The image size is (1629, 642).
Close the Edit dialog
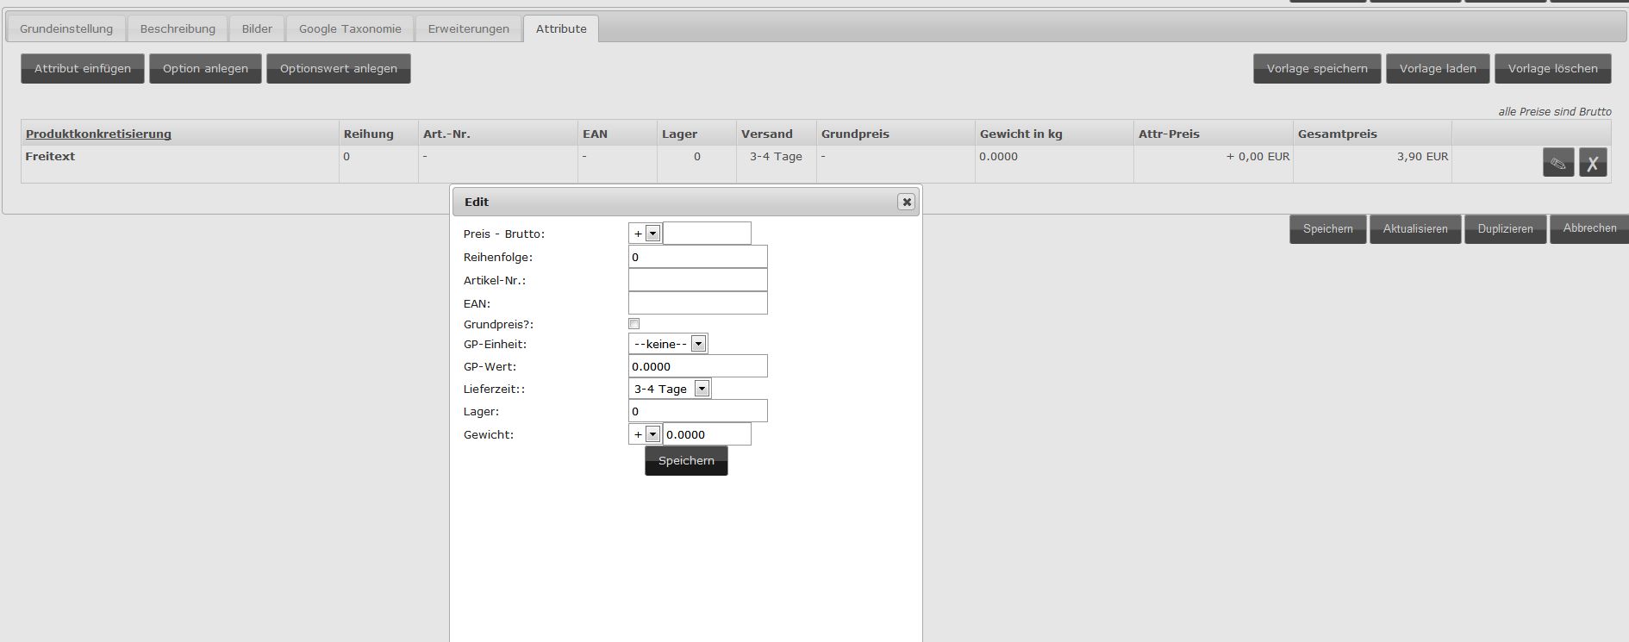[x=906, y=202]
